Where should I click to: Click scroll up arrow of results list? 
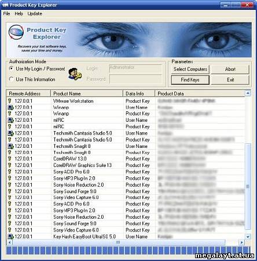[248, 93]
